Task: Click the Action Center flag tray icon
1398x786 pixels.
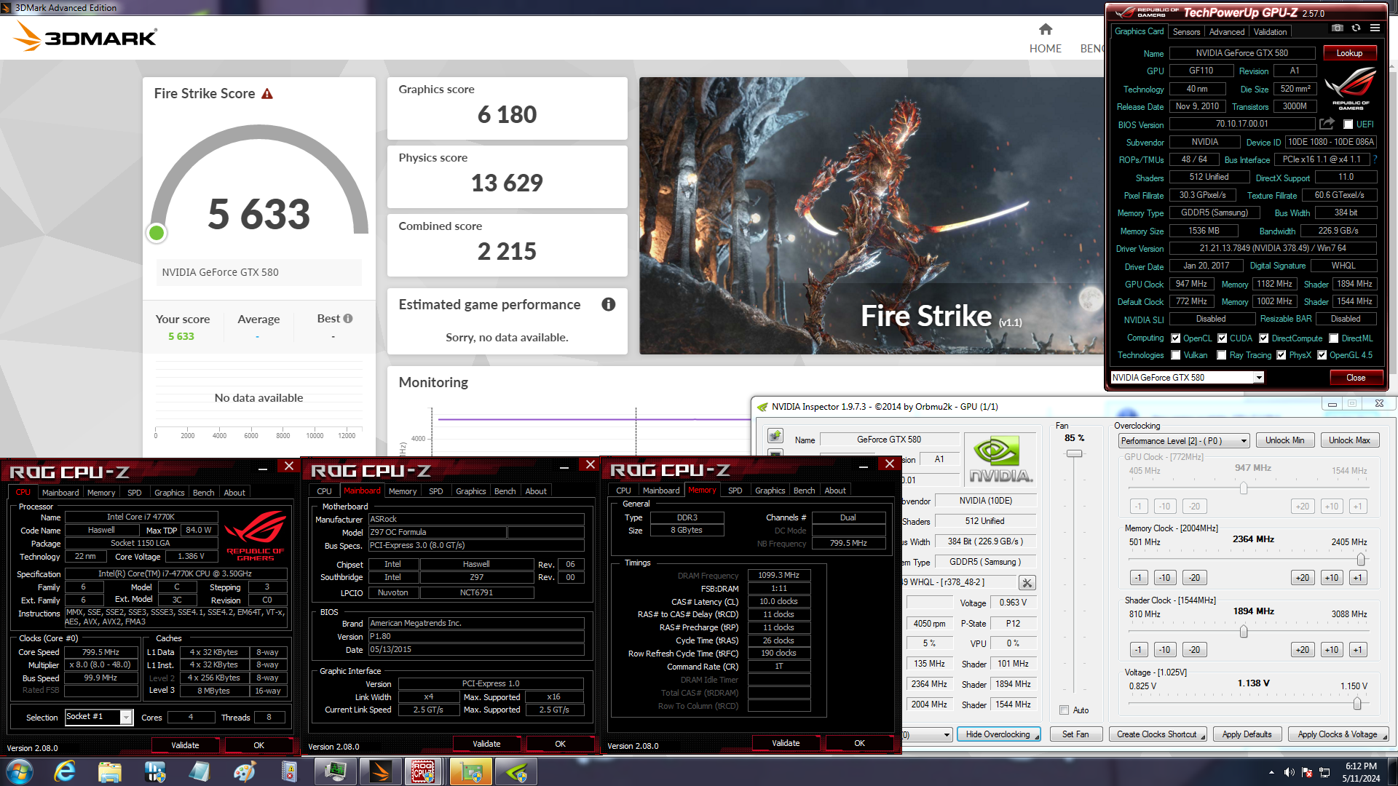Action: click(x=1307, y=772)
